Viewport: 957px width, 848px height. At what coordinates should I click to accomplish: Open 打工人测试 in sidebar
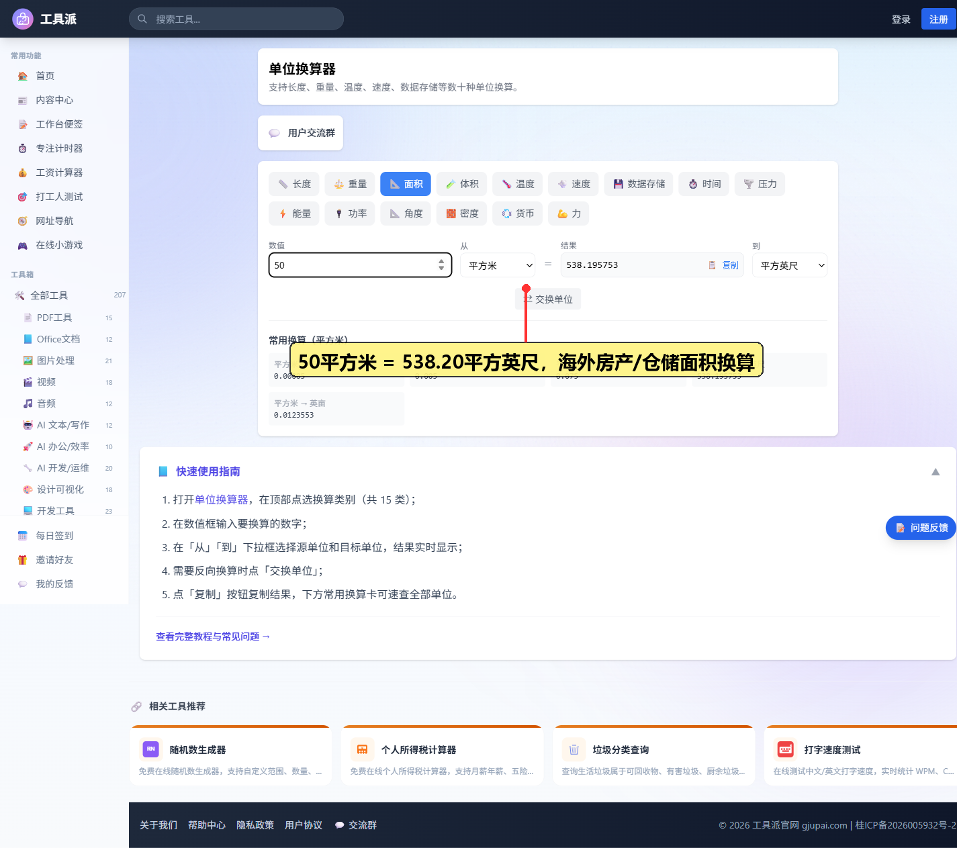click(64, 197)
